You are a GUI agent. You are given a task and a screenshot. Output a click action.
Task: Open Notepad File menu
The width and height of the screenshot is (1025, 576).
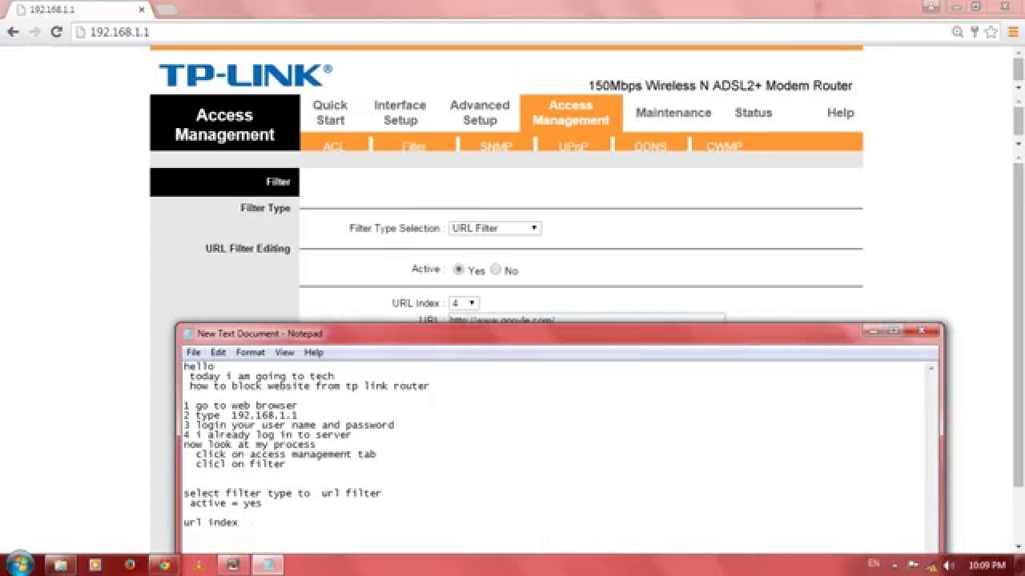pyautogui.click(x=193, y=352)
